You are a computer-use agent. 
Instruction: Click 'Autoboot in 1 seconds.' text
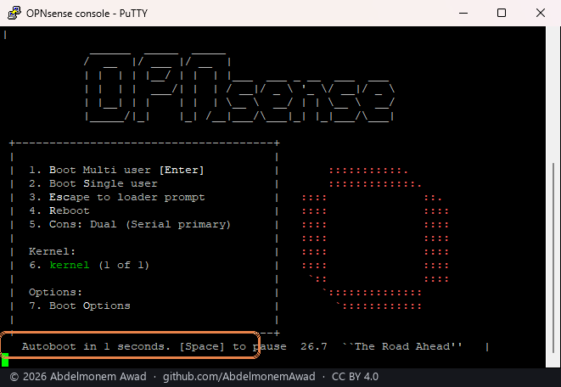[x=96, y=346]
